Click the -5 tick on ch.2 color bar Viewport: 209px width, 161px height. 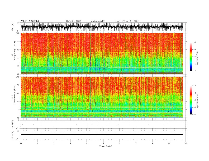click(194, 100)
